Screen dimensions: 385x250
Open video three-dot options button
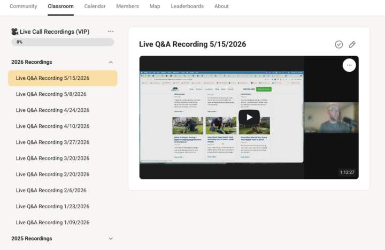349,65
